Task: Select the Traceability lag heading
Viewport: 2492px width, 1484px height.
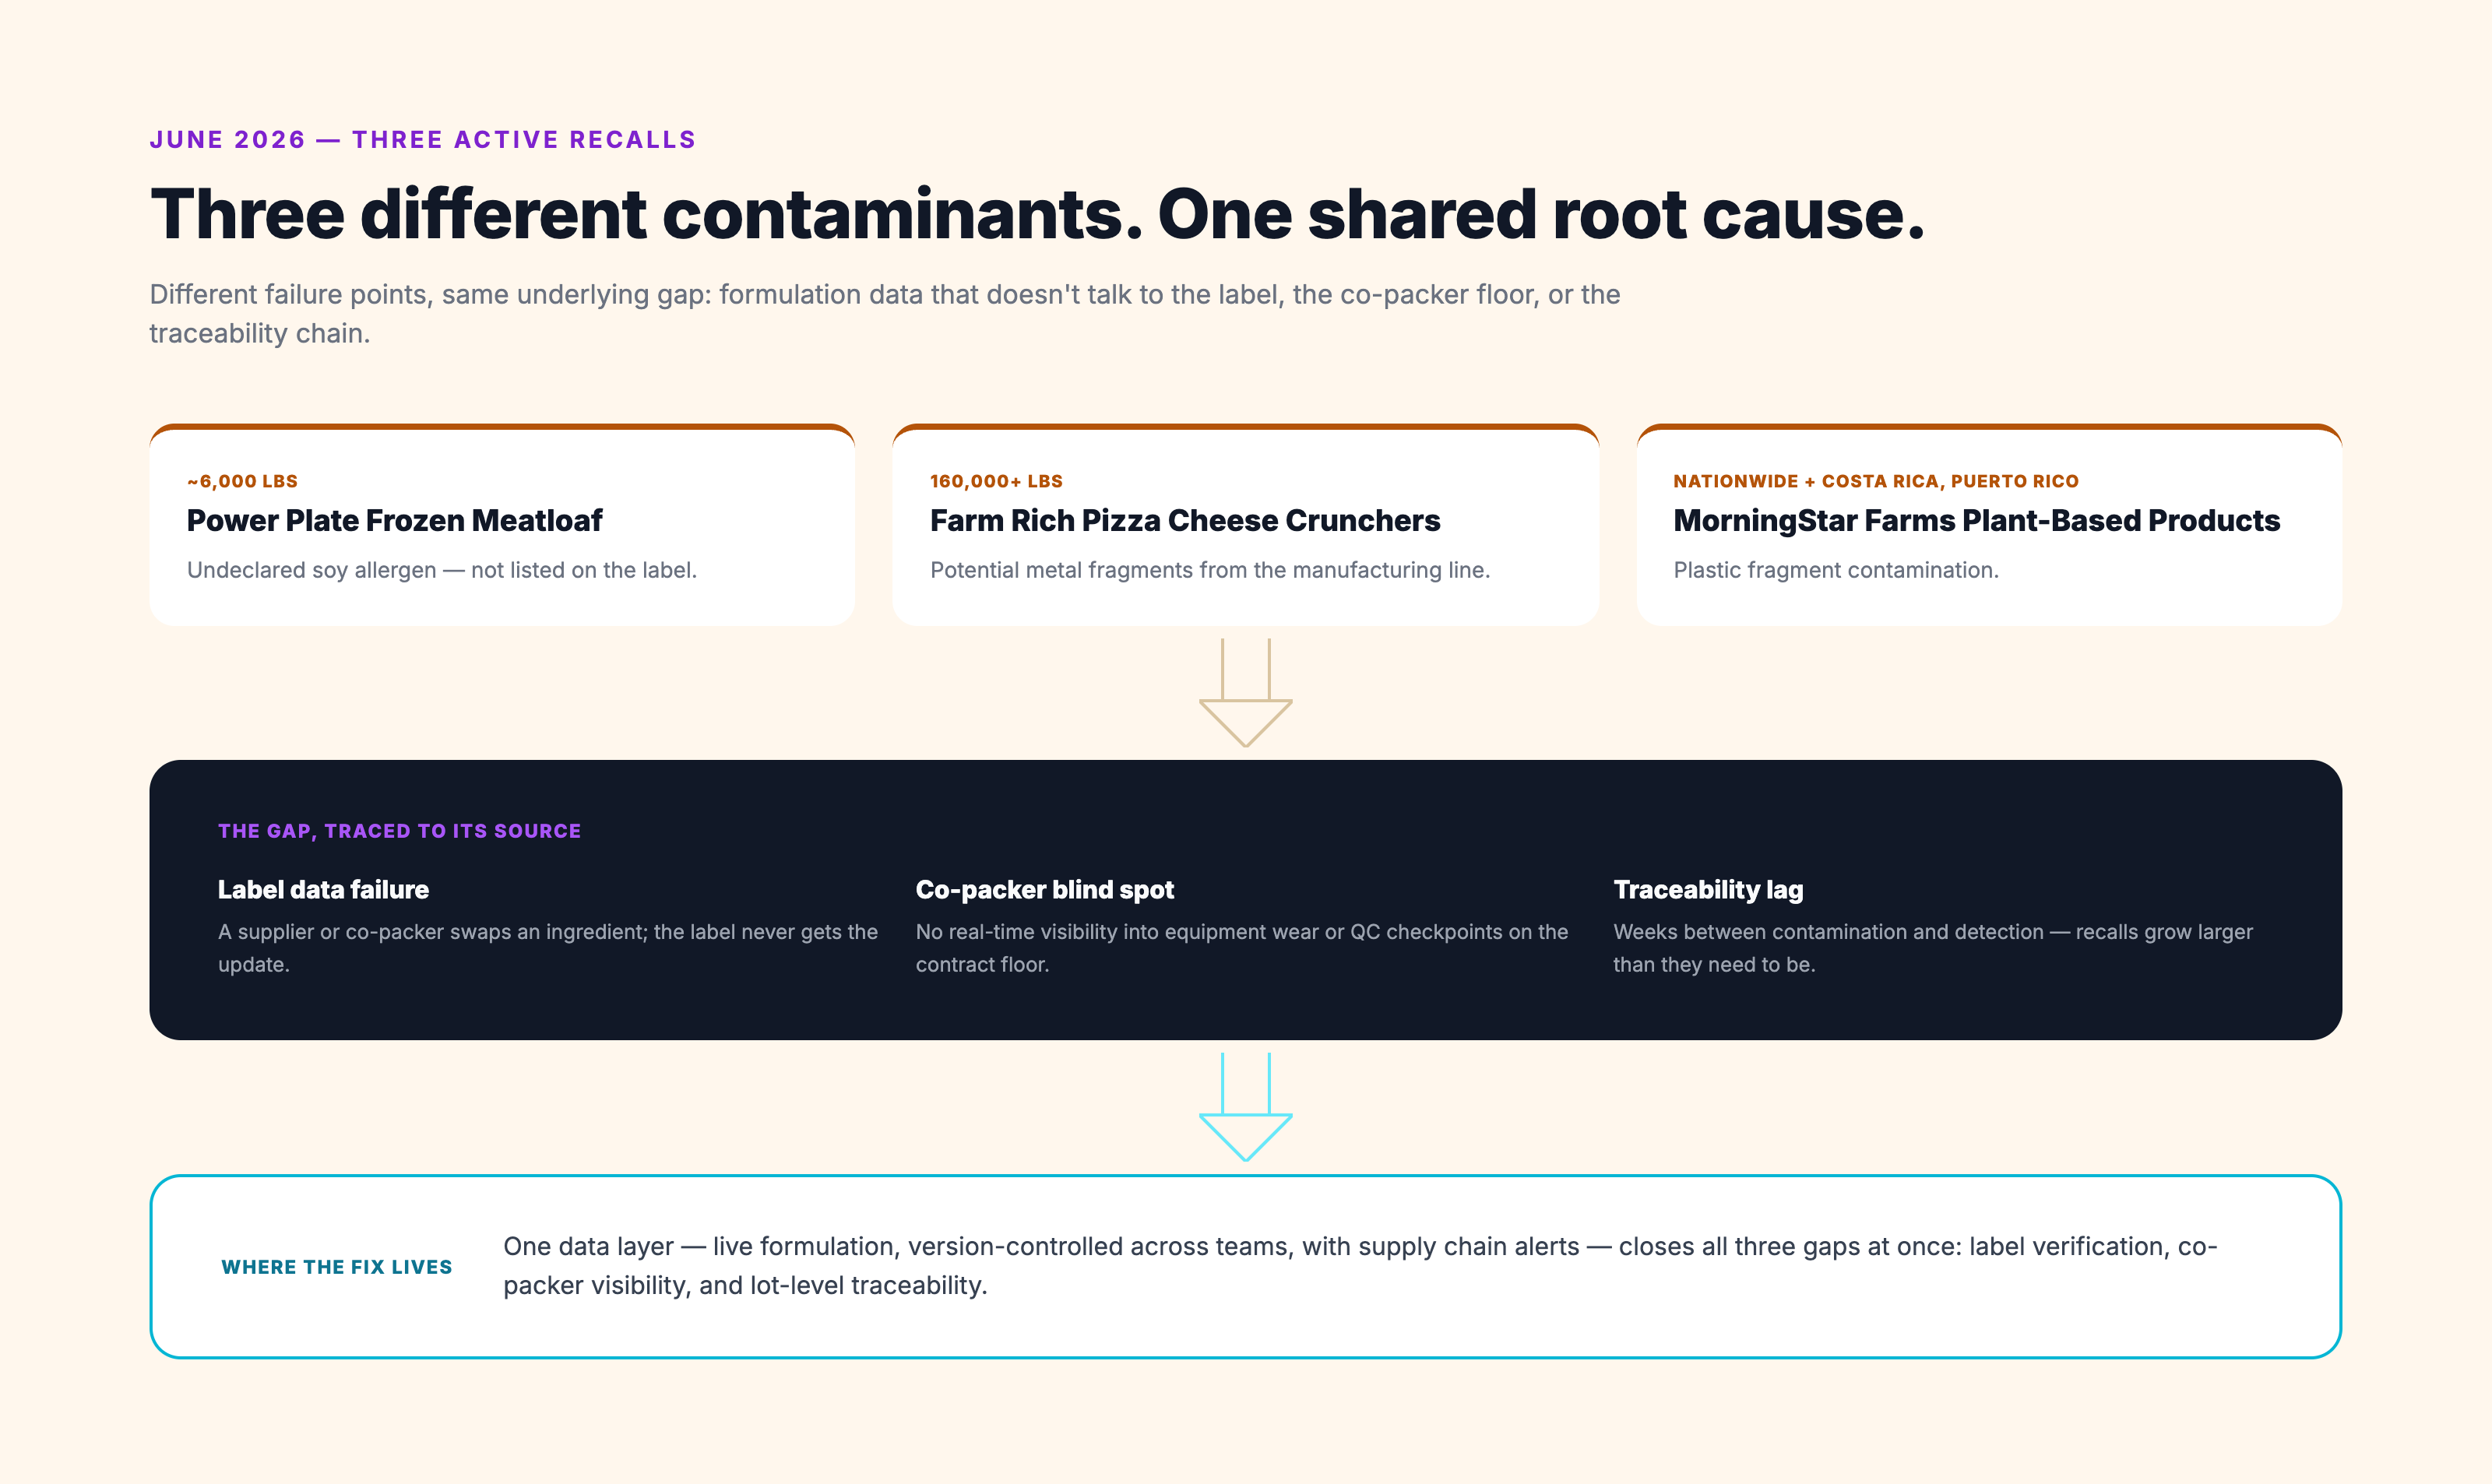Action: pyautogui.click(x=1707, y=889)
